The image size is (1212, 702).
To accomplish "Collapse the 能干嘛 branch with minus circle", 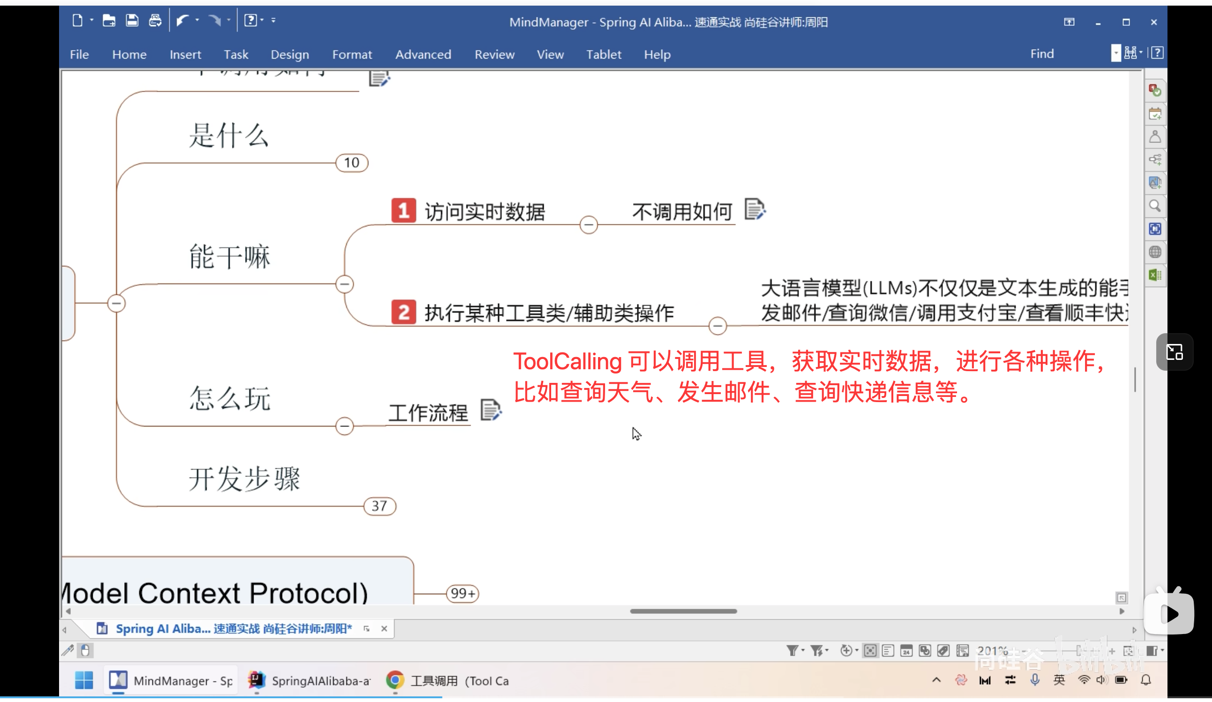I will [344, 284].
